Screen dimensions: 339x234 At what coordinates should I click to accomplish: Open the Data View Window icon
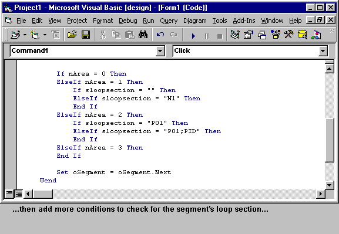click(302, 35)
